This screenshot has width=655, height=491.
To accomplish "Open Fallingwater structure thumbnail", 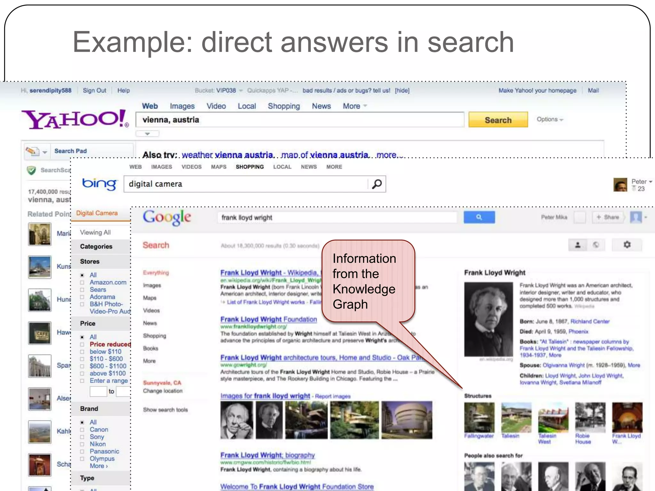I will (x=479, y=417).
